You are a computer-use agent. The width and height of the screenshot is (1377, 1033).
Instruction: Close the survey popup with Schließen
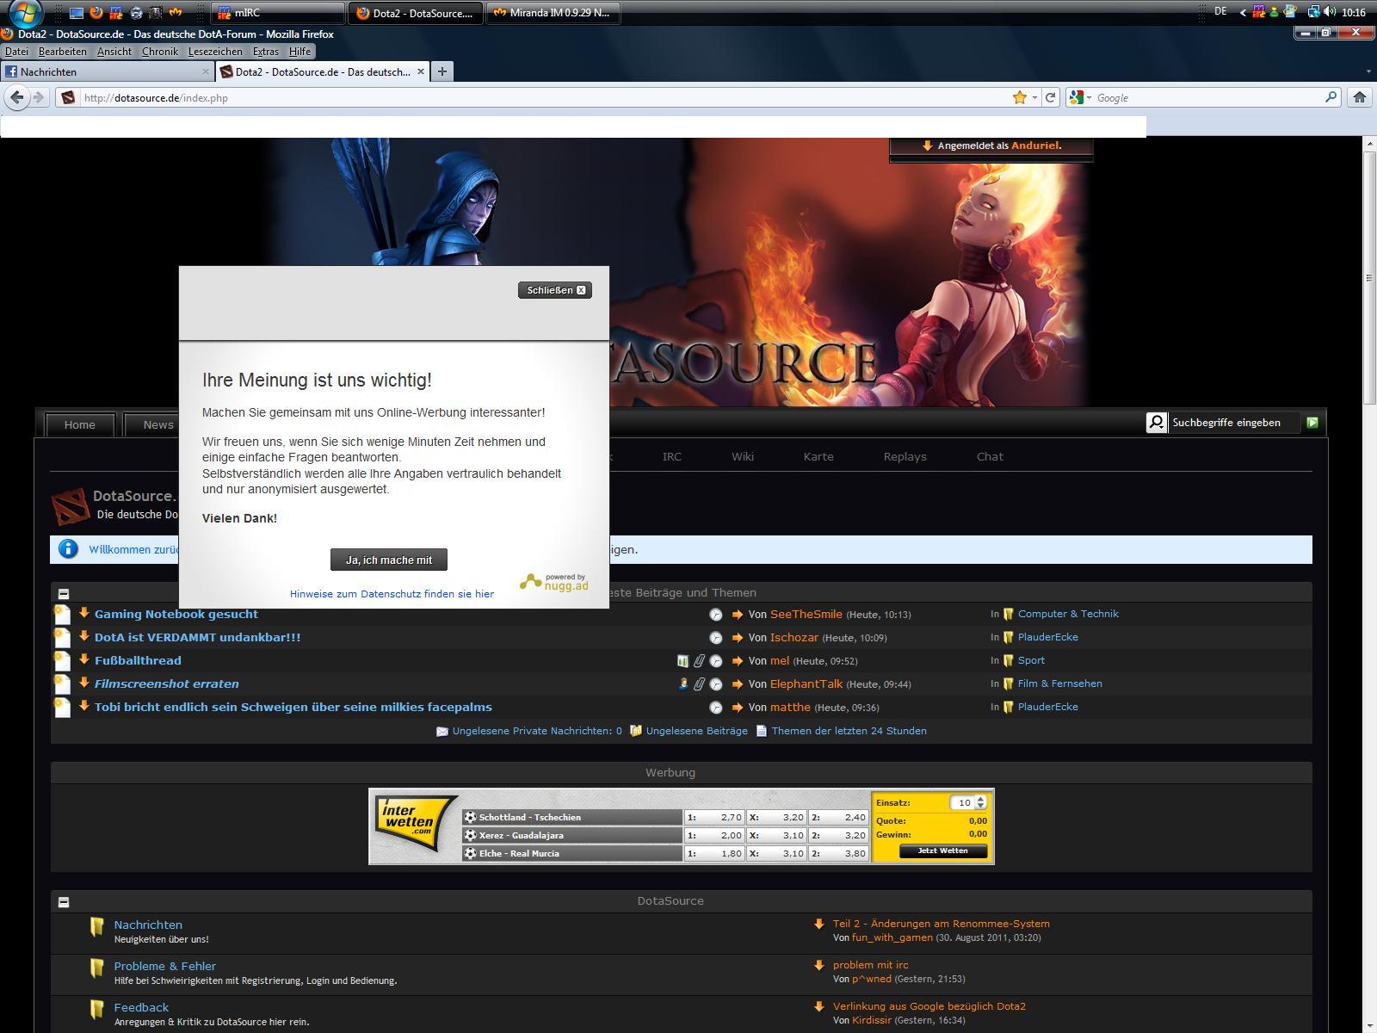pos(555,290)
